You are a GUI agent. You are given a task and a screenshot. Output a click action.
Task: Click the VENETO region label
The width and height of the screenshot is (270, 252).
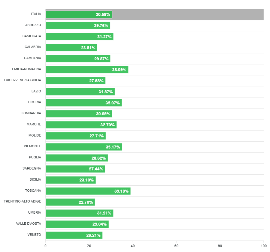[x=34, y=235]
